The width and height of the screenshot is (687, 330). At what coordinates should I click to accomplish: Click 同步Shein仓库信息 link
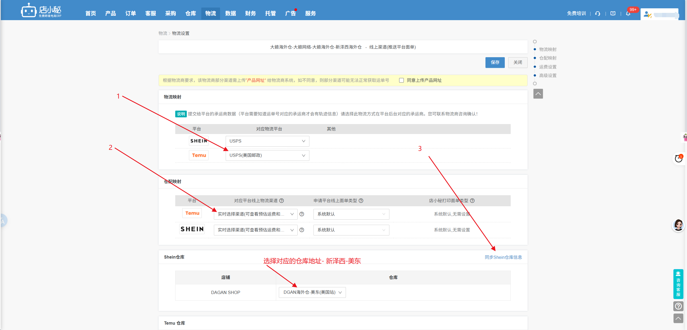coord(503,257)
